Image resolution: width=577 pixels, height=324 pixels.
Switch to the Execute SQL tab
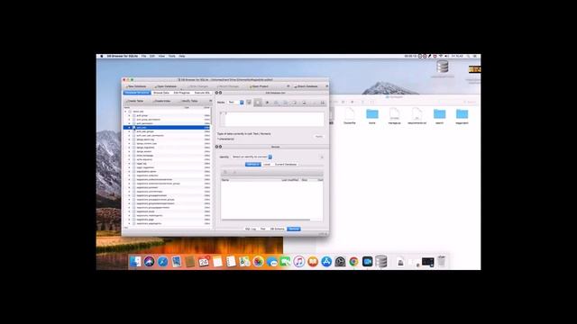coord(202,93)
